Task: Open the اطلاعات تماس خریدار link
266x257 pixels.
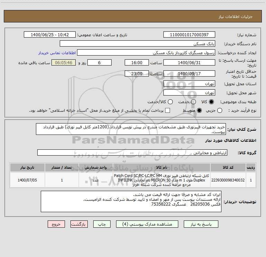Action: click(57, 53)
